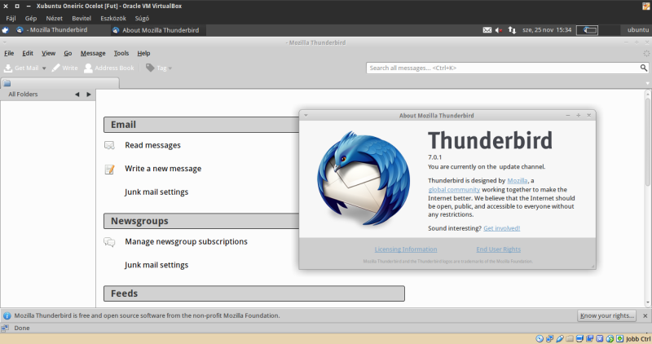Open the View menu
Viewport: 652px width, 344px height.
(x=48, y=53)
